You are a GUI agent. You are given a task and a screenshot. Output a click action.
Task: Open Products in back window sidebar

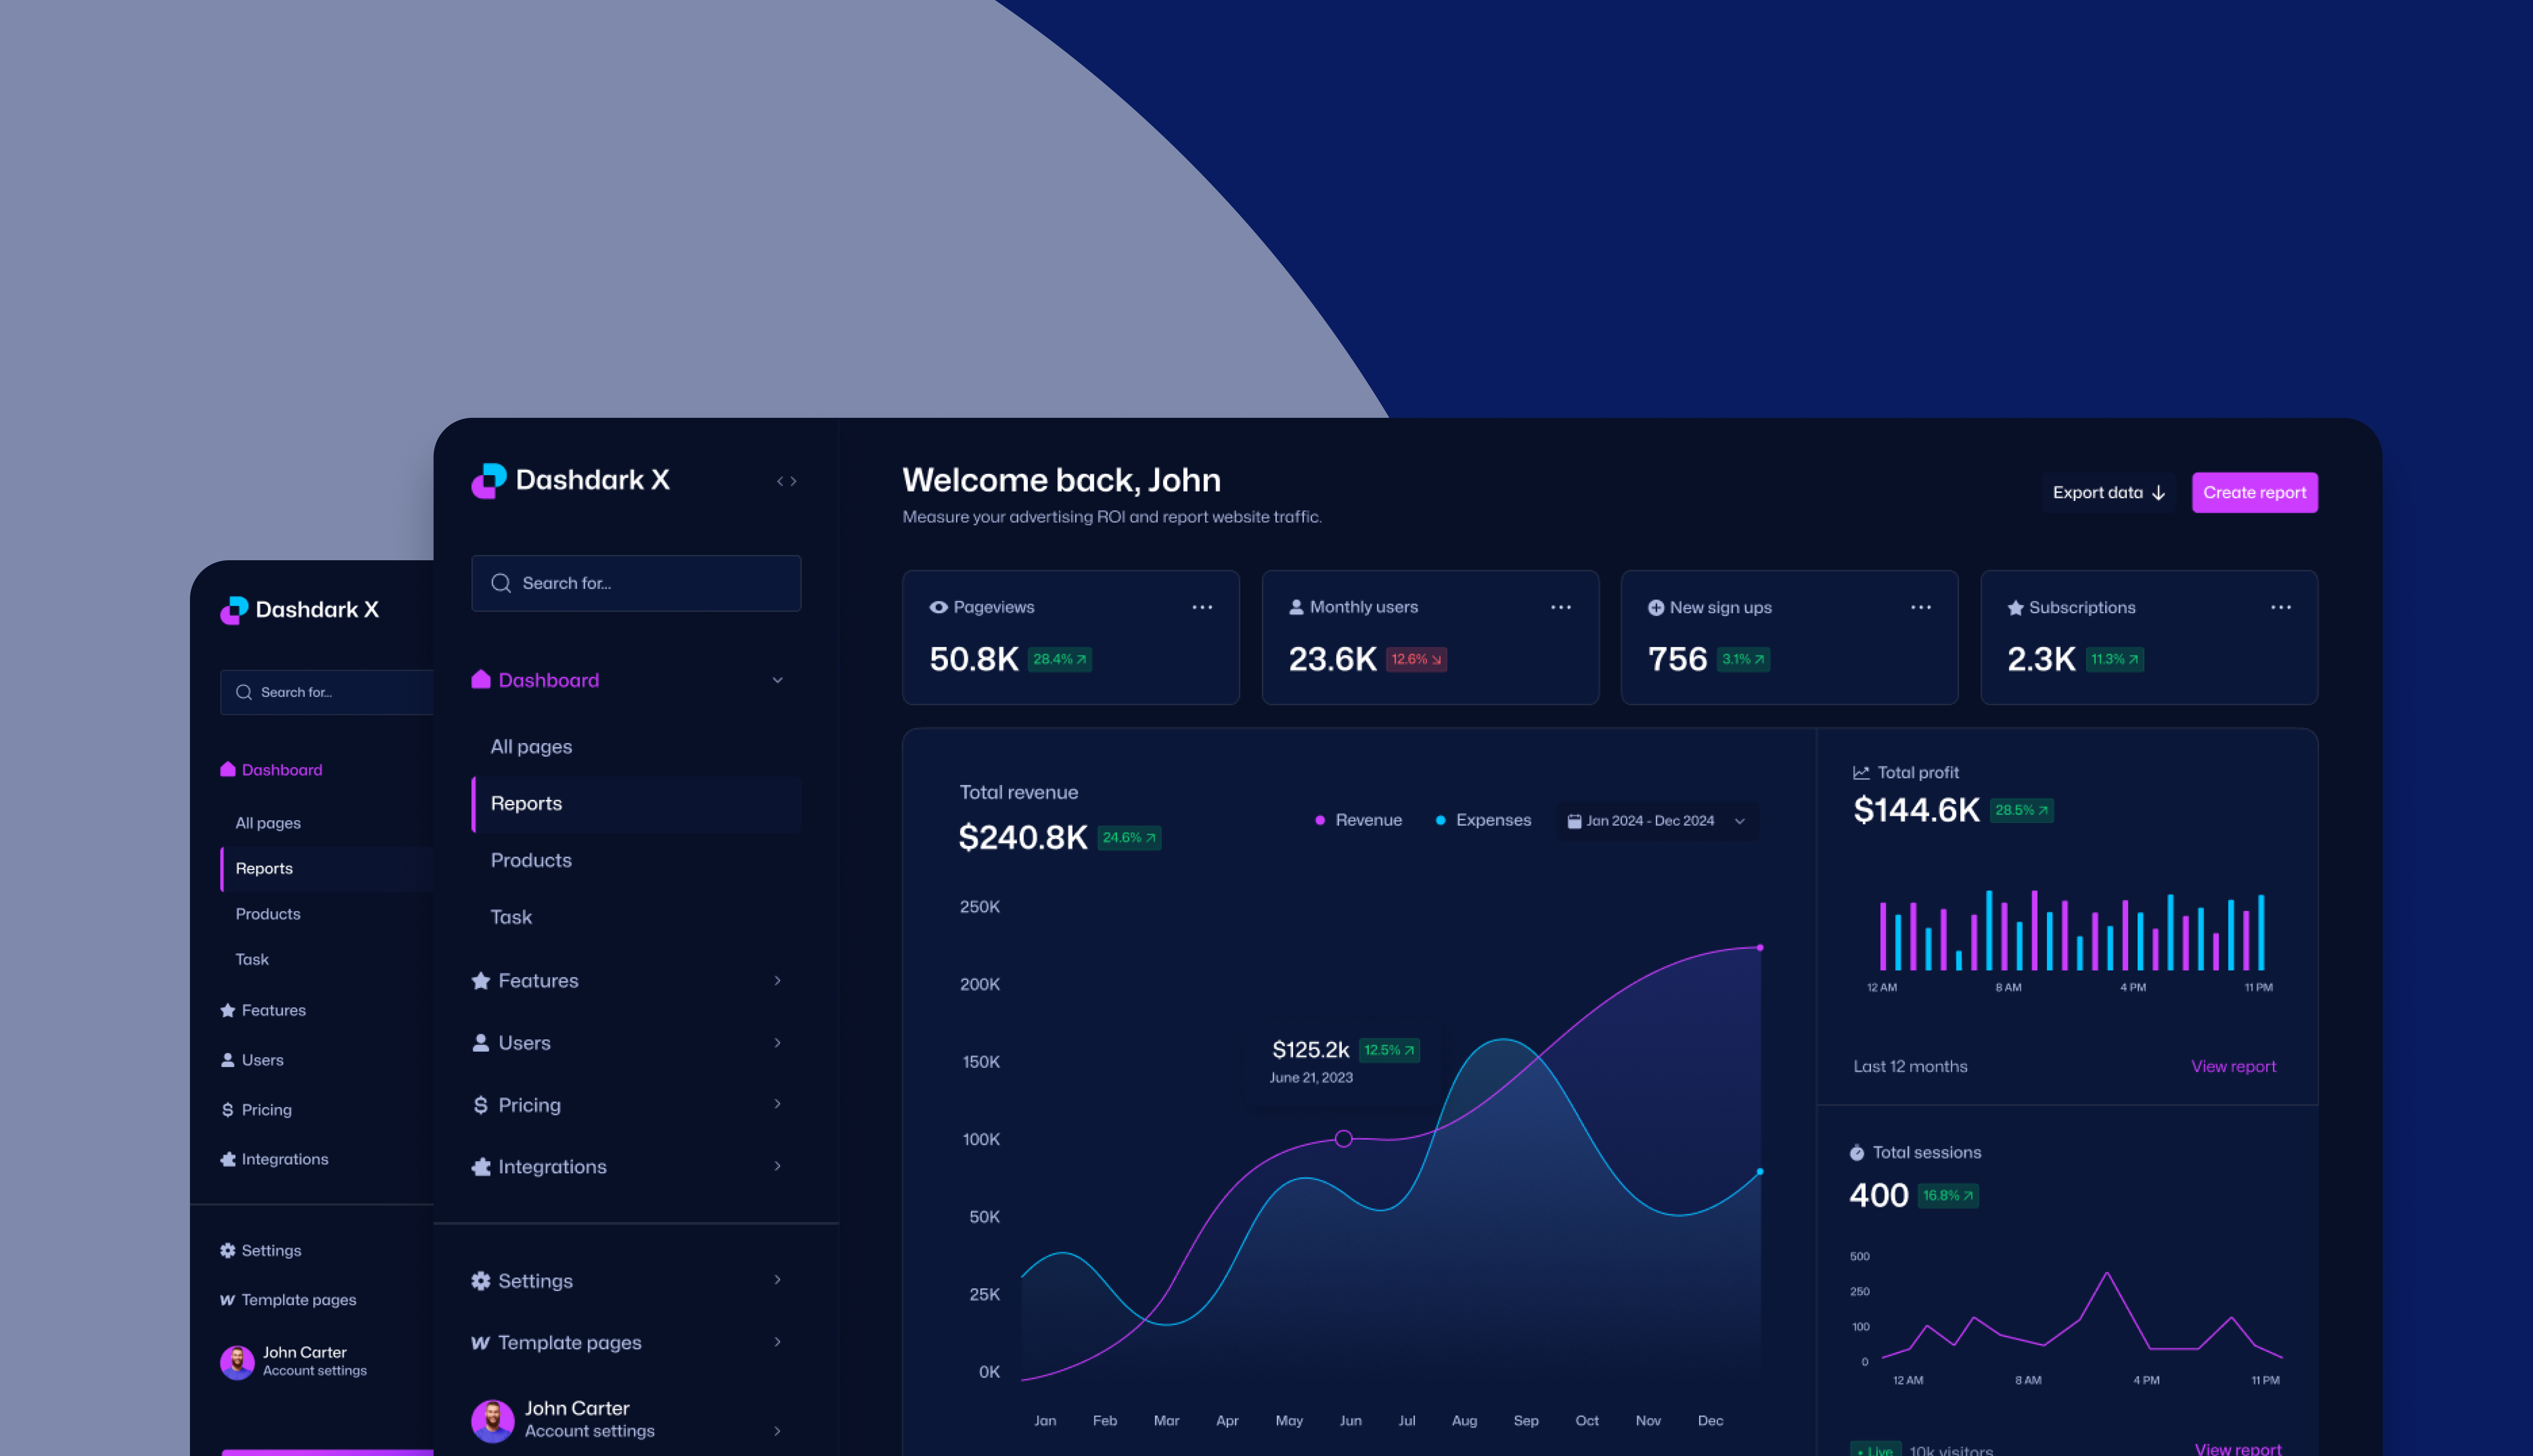tap(268, 914)
